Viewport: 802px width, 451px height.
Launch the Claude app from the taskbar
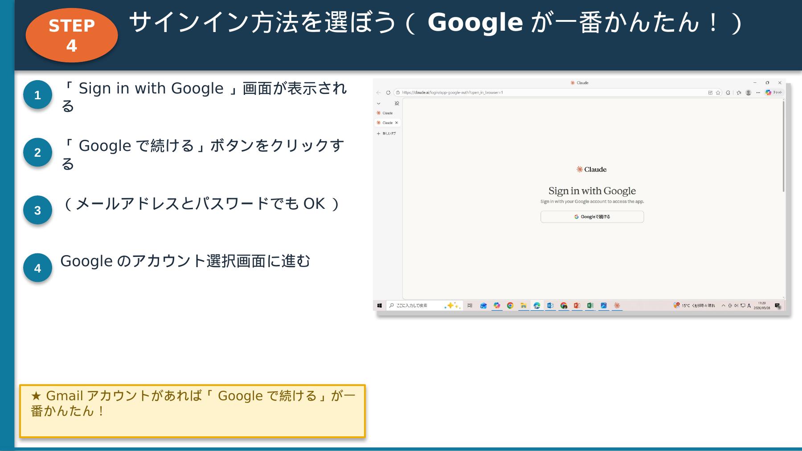tap(617, 305)
